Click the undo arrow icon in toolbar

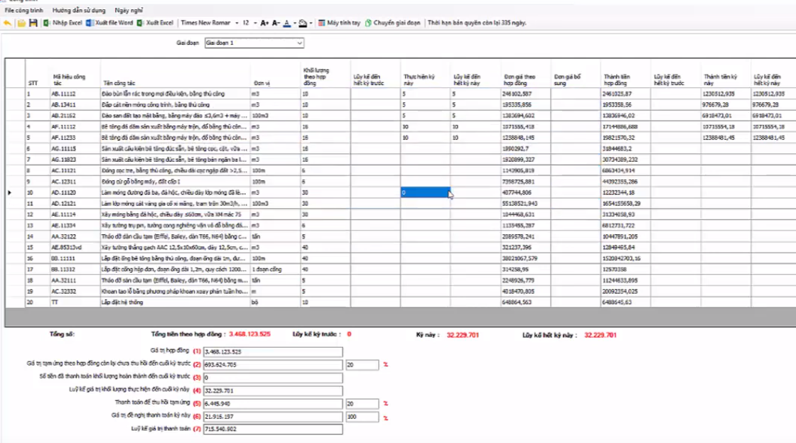(x=7, y=23)
